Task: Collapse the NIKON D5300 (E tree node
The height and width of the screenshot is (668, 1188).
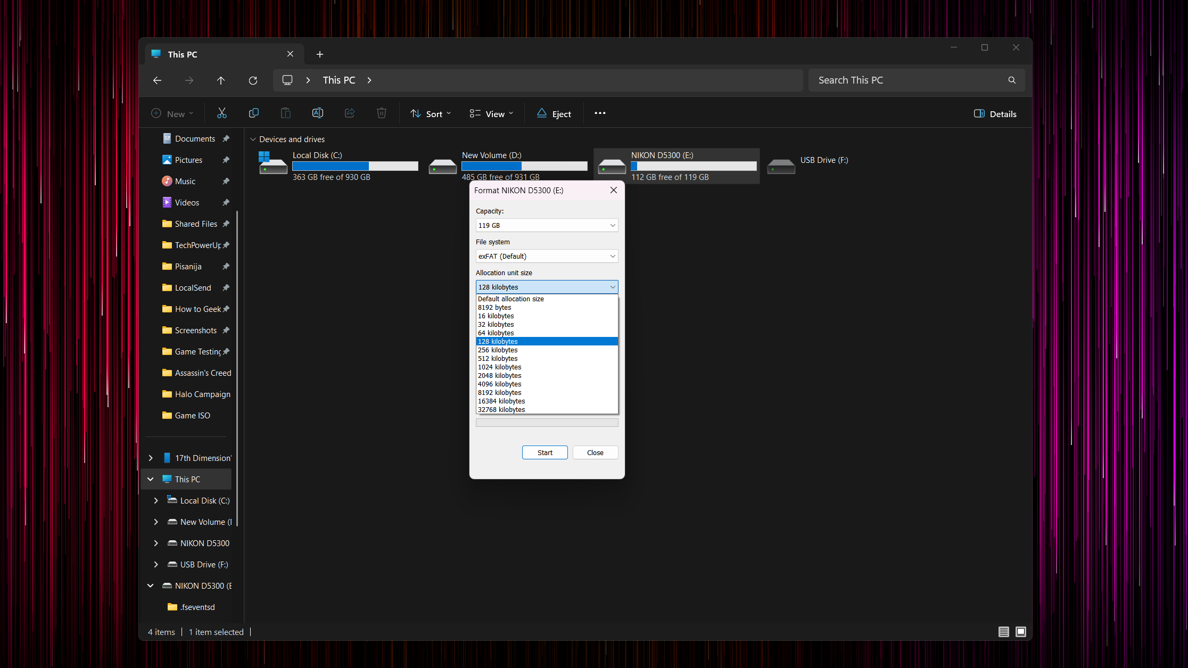Action: coord(151,586)
